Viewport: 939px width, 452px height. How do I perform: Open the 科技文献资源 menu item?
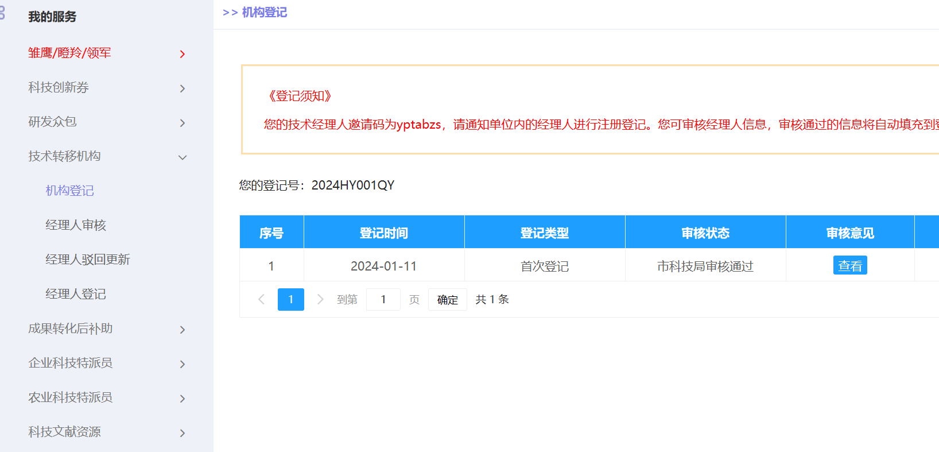click(64, 432)
